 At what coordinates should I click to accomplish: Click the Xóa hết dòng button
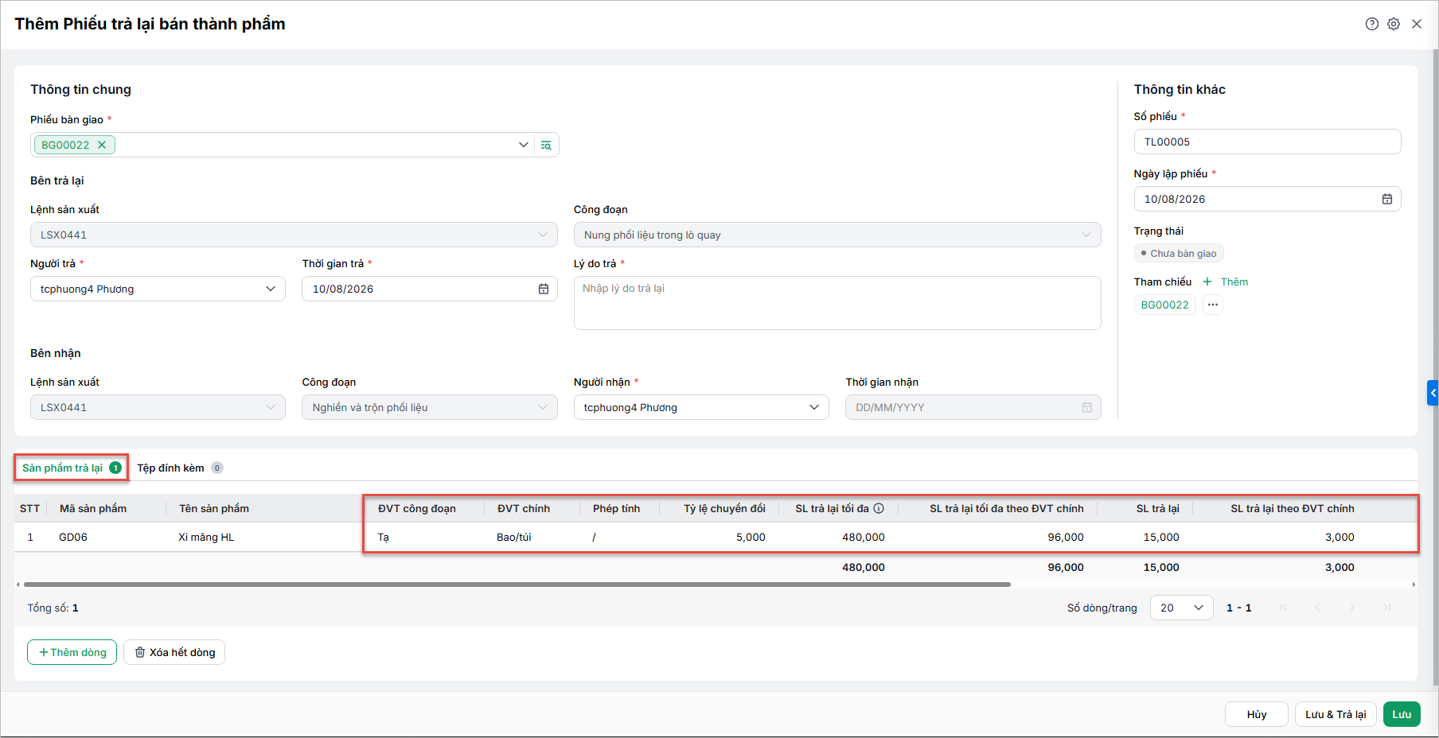(174, 652)
